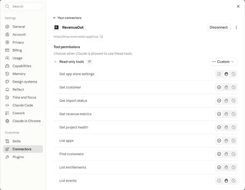Require approval for Get customer tool
The image size is (245, 190).
click(x=226, y=87)
